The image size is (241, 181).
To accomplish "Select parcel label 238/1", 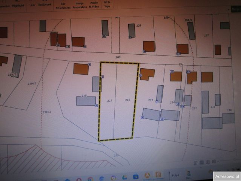I will (x=46, y=112).
